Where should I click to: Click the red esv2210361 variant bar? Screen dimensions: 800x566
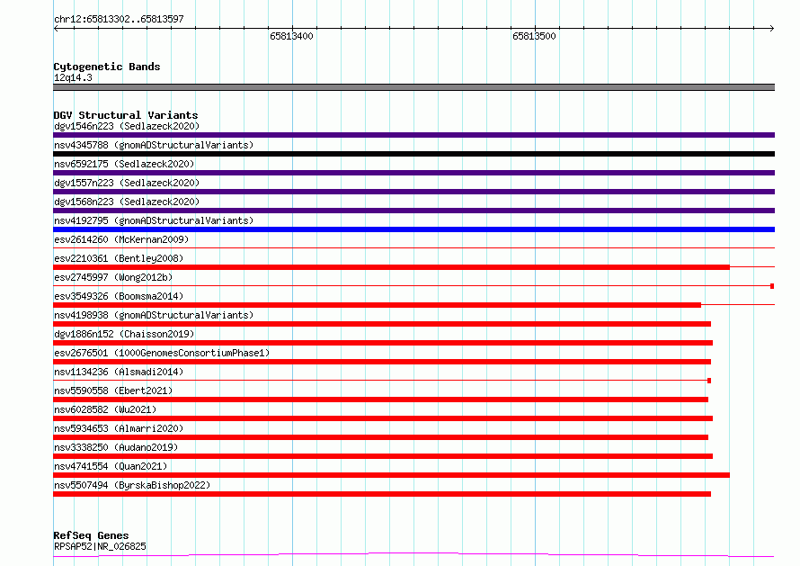pos(391,267)
